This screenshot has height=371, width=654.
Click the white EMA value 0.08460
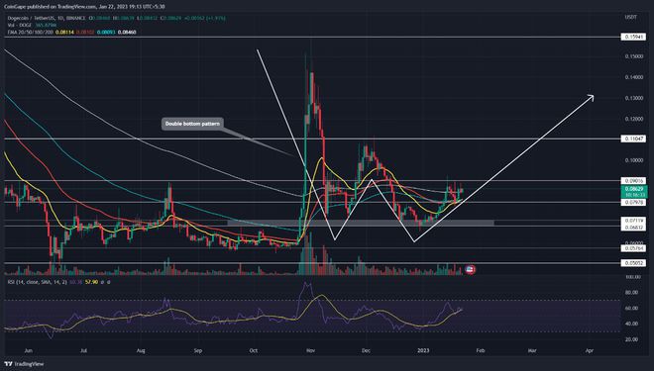click(x=127, y=32)
